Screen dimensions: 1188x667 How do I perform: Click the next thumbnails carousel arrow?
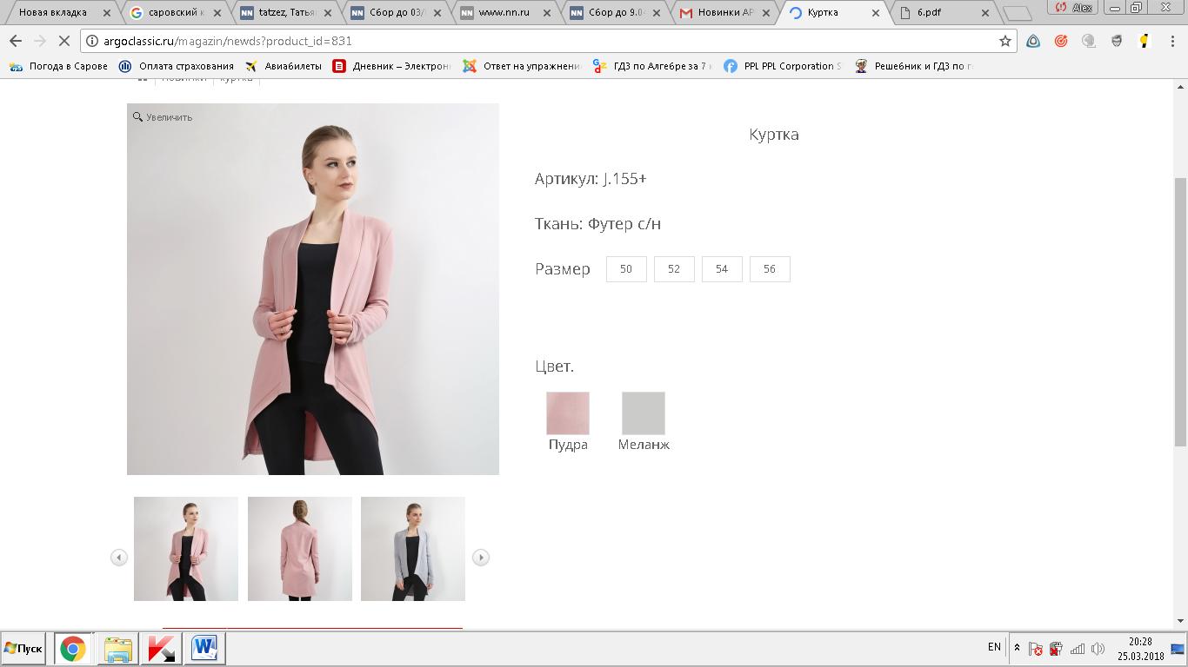[x=481, y=558]
